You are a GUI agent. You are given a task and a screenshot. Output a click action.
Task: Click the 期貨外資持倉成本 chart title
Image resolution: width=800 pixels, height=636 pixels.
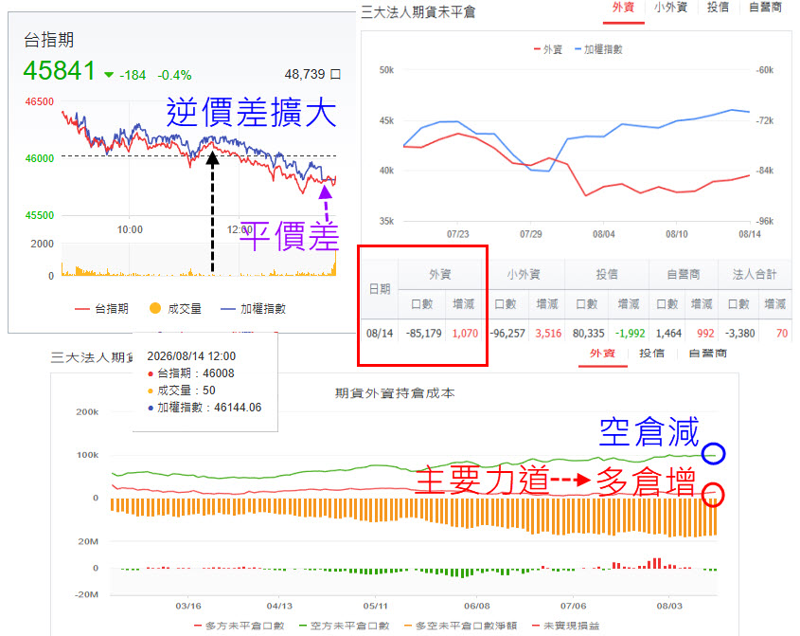395,393
